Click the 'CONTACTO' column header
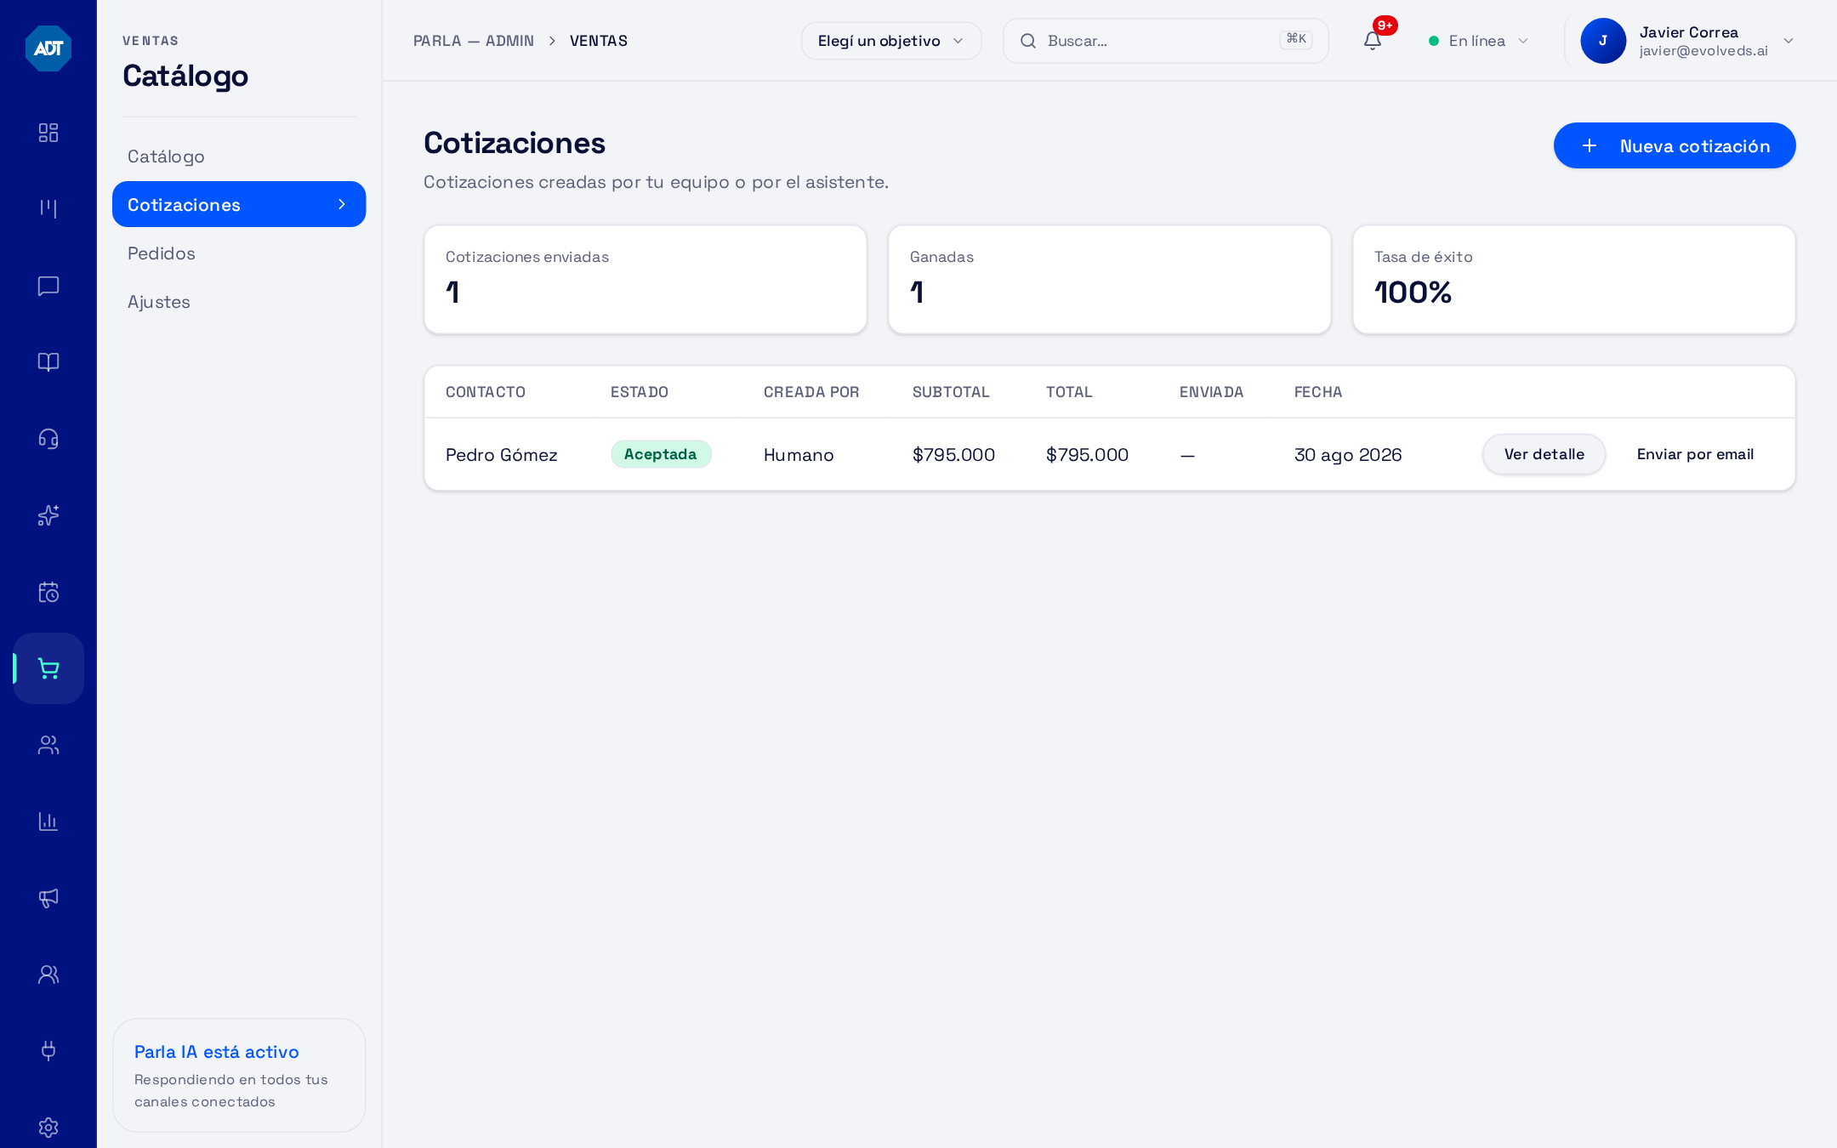Screen dimensions: 1837x1148 (x=486, y=392)
